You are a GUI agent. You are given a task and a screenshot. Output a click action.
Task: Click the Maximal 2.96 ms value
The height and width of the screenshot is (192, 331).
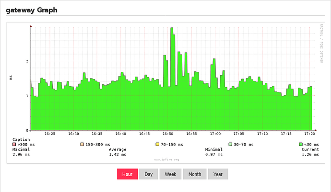tap(21, 155)
